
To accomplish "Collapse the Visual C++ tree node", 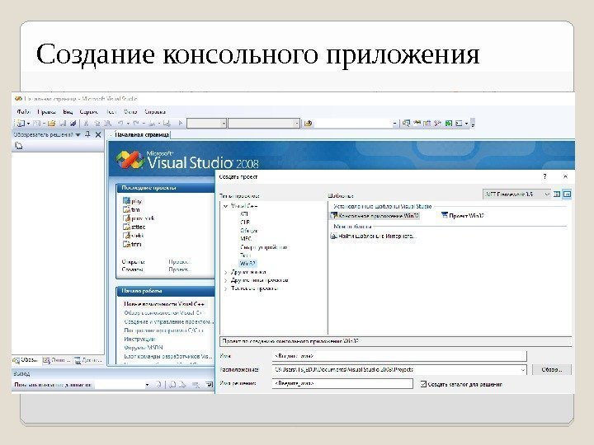I will [225, 206].
